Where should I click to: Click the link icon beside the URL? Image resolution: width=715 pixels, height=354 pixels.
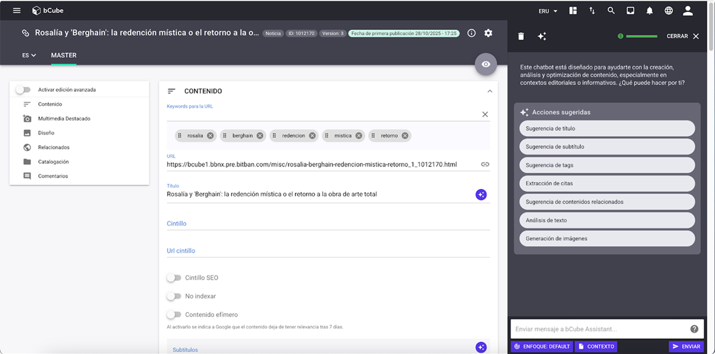[x=485, y=164]
